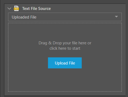Screen dimensions: 128x97
Task: Click the dropdown arrow beside Uploaded File
Action: pos(116,17)
